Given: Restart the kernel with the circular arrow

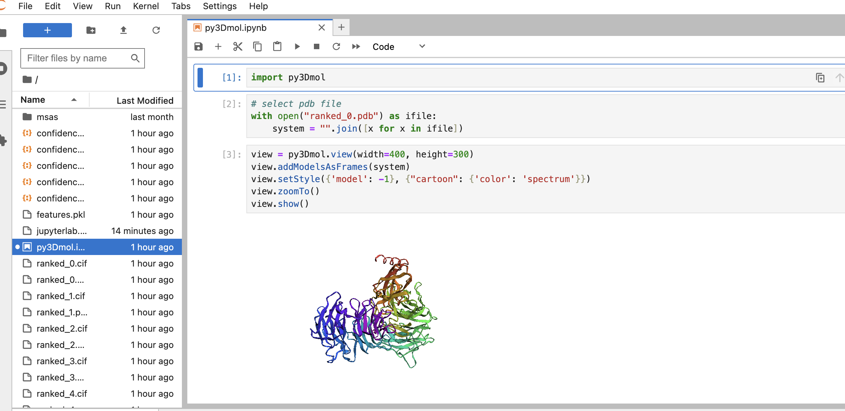Looking at the screenshot, I should click(x=336, y=46).
